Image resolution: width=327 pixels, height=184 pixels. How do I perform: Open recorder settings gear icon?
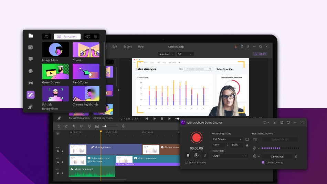coord(288,122)
